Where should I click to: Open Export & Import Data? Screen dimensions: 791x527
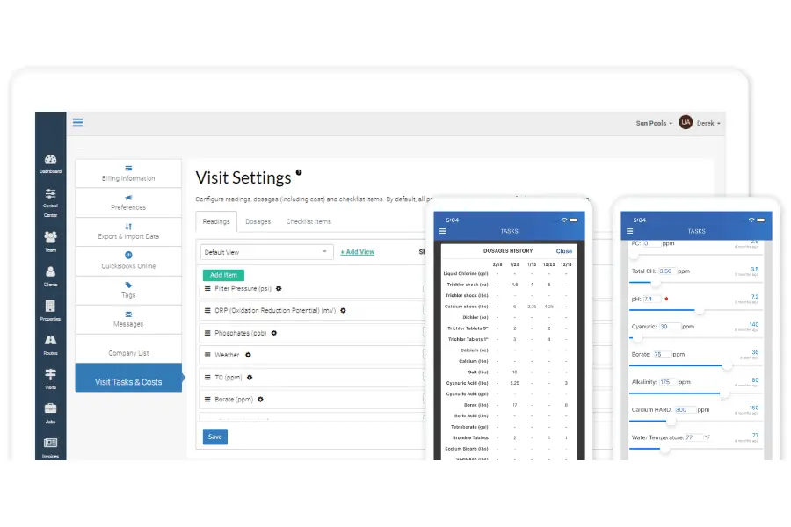pyautogui.click(x=128, y=232)
